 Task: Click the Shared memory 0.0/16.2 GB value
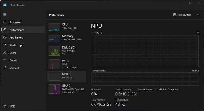click(125, 94)
